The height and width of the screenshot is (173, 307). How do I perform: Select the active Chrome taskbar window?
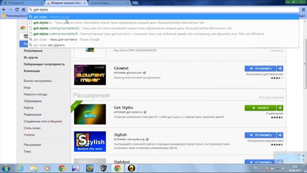tap(118, 169)
